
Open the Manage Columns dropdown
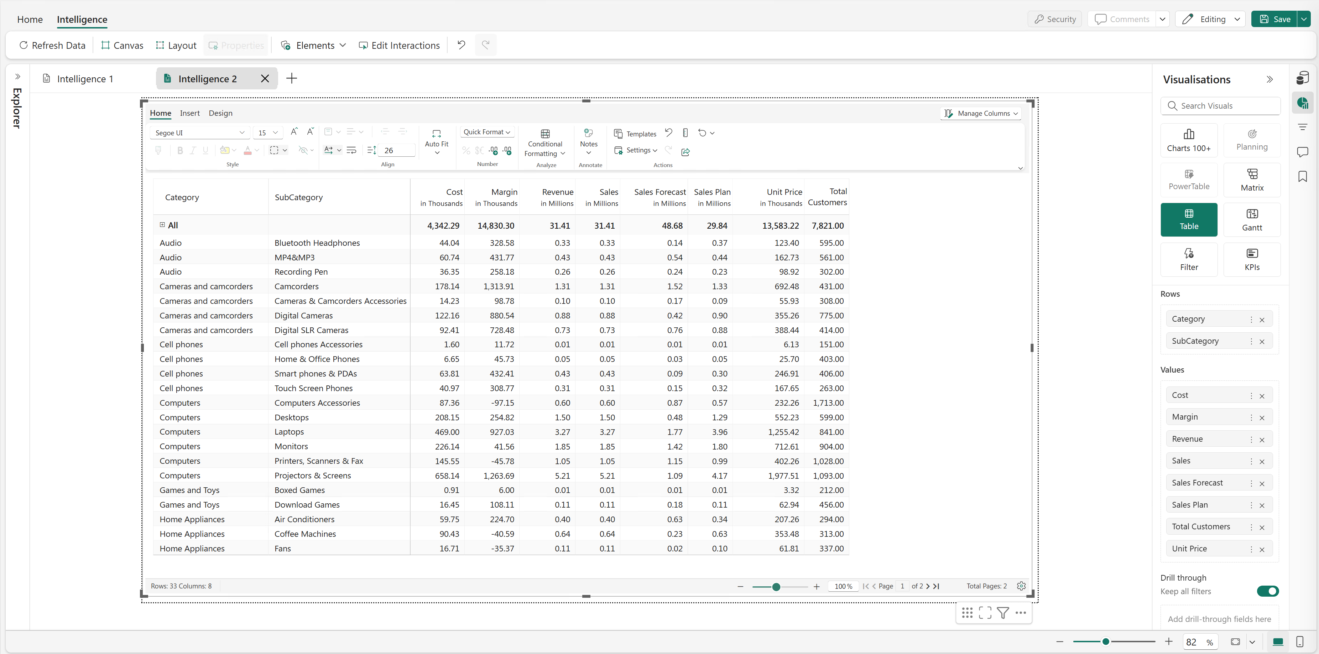tap(980, 113)
